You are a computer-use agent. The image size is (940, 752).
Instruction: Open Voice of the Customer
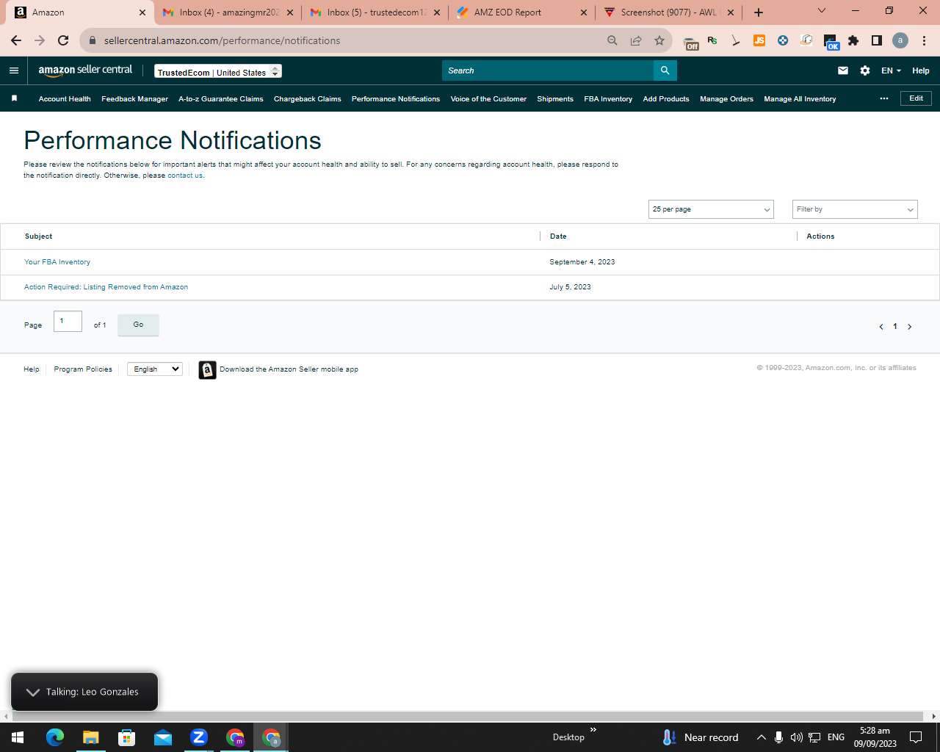tap(488, 98)
